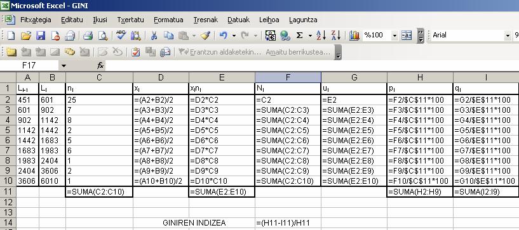519x230 pixels.
Task: Run the ABC spelling check
Action: pyautogui.click(x=121, y=35)
